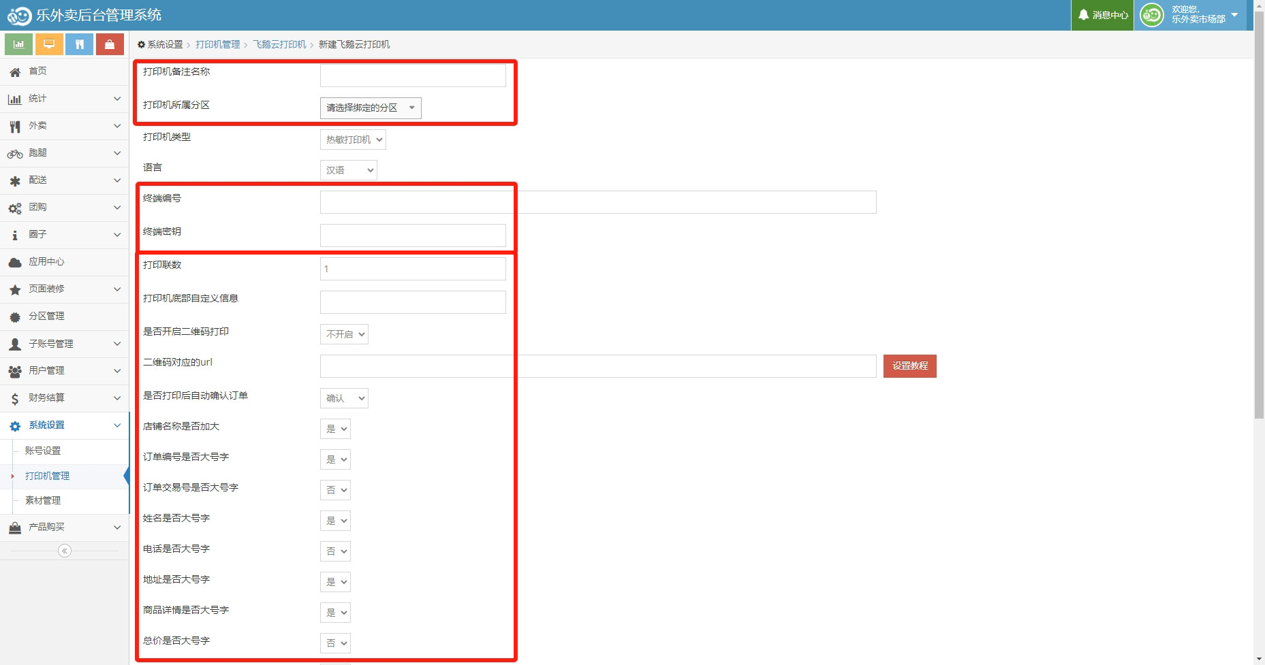The width and height of the screenshot is (1265, 665).
Task: Click the orange monitor shortcut icon
Action: (x=49, y=44)
